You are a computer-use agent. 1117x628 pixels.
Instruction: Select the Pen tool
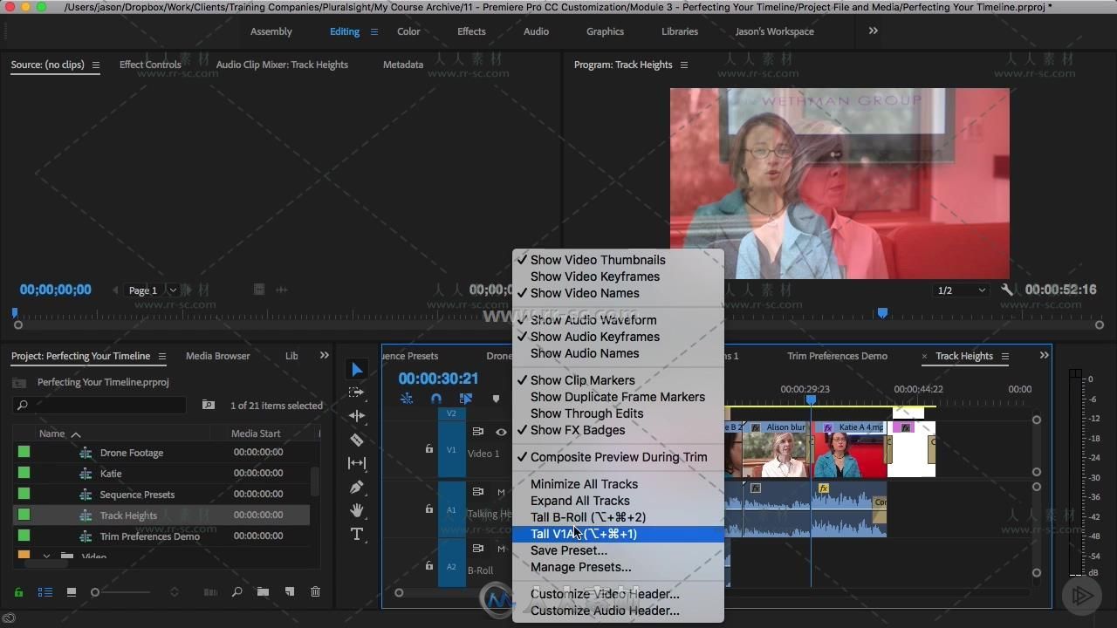357,487
